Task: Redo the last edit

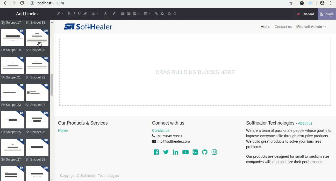Action: pos(175,14)
